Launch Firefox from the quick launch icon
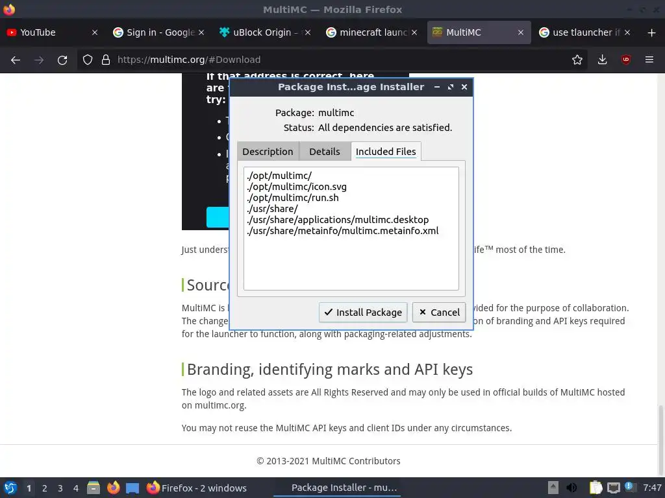Viewport: 665px width, 498px height. [113, 488]
